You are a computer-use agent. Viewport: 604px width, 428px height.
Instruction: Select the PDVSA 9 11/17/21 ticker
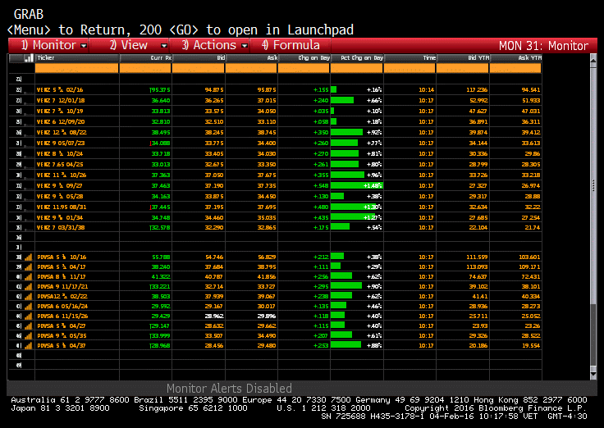tap(62, 287)
